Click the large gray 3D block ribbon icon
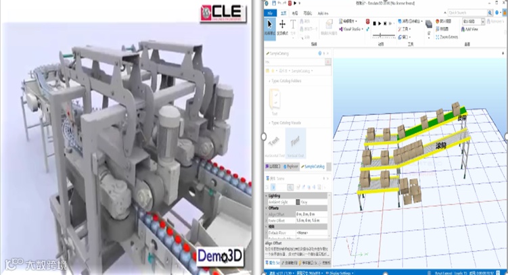The image size is (508, 275). pos(429,24)
